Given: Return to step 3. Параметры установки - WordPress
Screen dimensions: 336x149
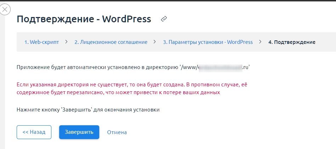Looking at the screenshot, I should click(208, 42).
